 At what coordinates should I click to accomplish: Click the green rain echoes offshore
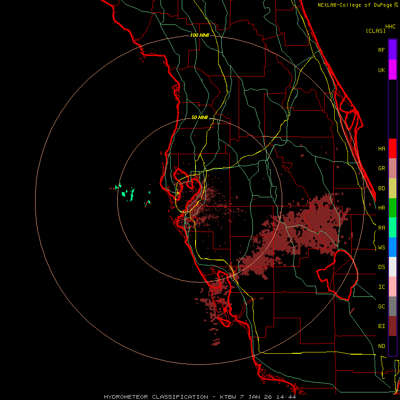pyautogui.click(x=132, y=194)
